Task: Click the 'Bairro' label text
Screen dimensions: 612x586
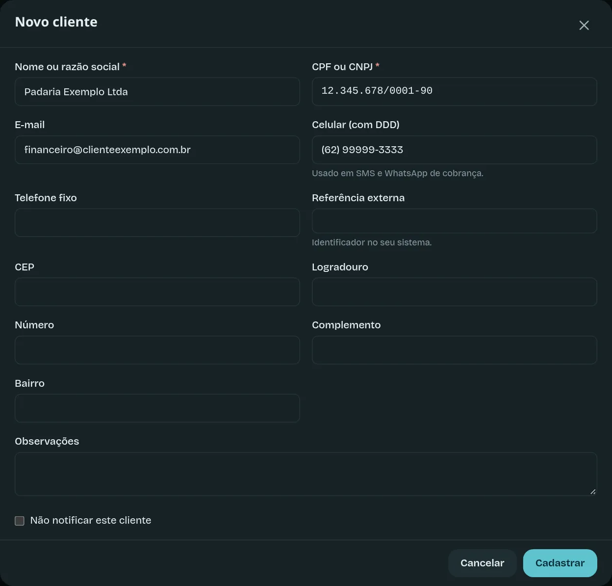Action: tap(30, 383)
